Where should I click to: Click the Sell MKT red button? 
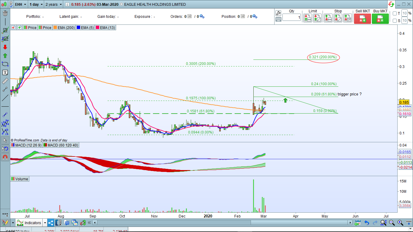click(x=363, y=18)
